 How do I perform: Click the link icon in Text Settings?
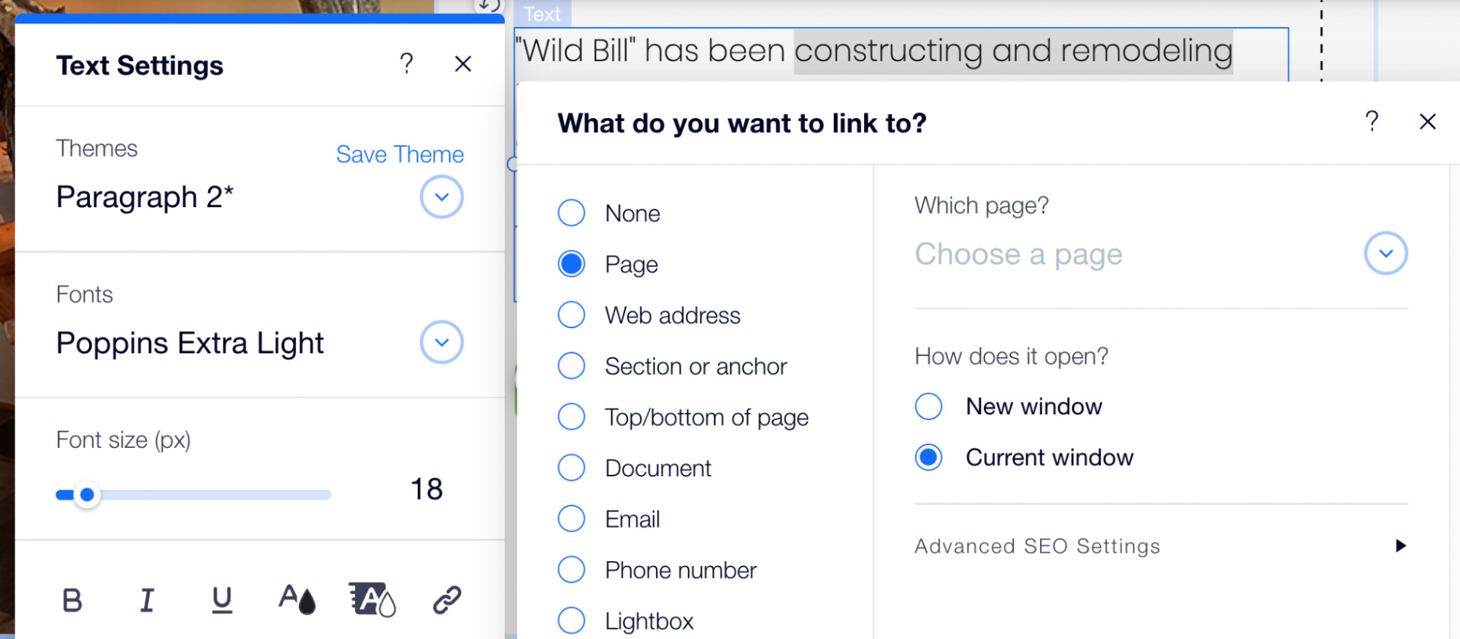click(446, 600)
